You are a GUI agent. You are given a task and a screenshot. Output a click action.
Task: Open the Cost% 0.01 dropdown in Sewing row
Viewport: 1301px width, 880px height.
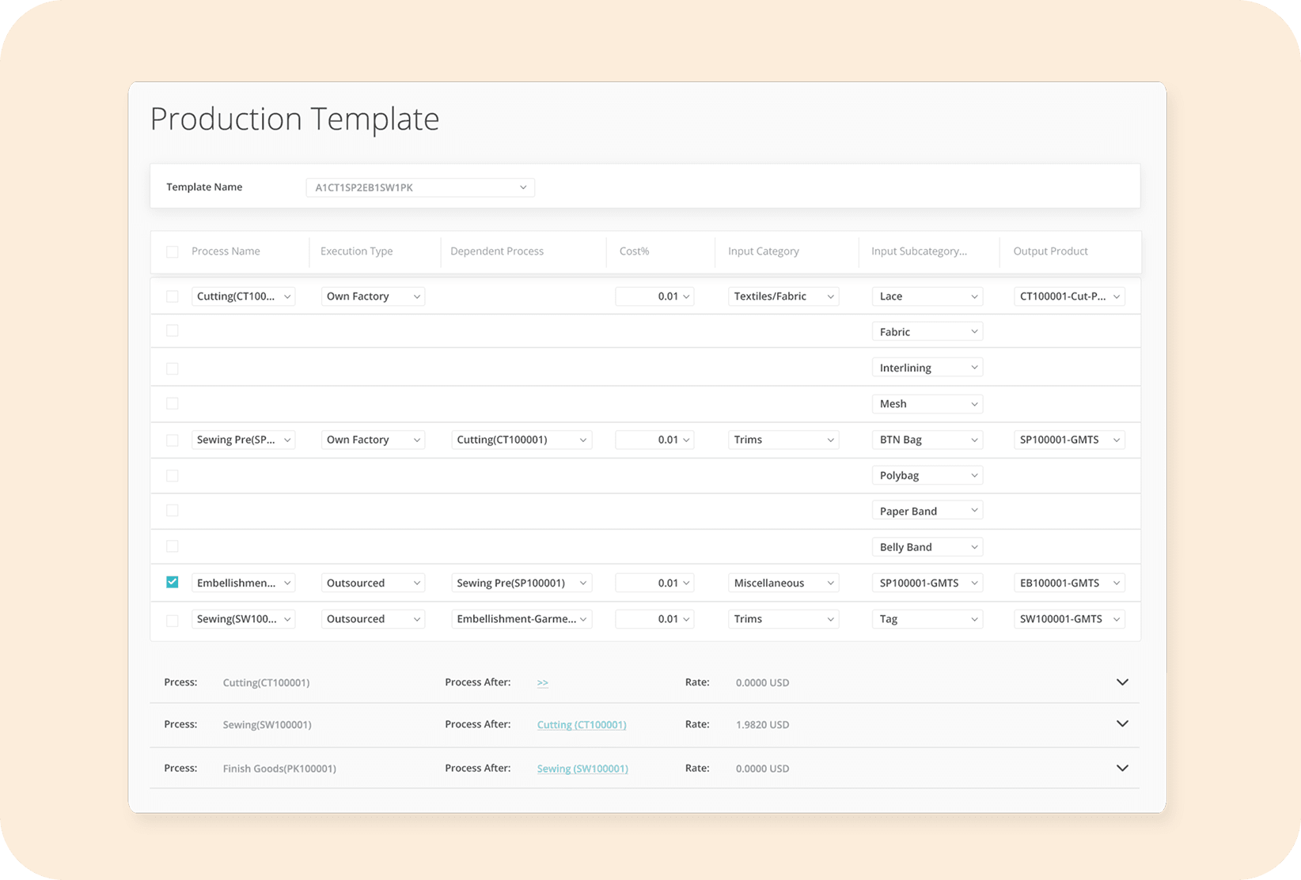click(654, 619)
